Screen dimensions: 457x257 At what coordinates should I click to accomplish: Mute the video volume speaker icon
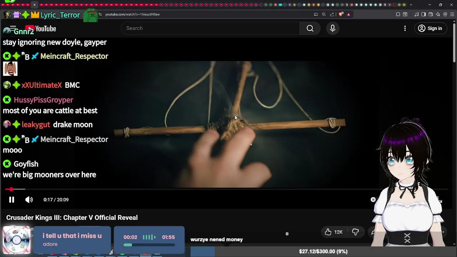[x=29, y=200]
